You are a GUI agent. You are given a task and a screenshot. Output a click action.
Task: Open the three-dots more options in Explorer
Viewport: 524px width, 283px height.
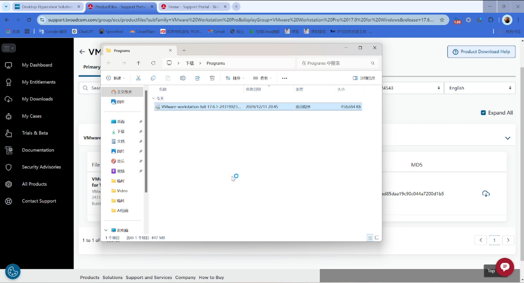point(285,78)
